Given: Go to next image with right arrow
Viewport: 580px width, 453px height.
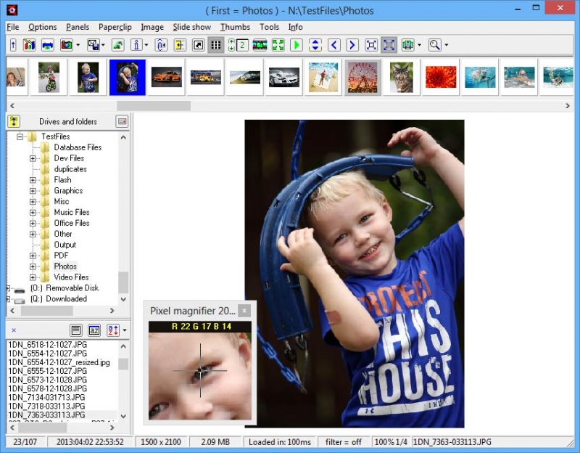Looking at the screenshot, I should [352, 45].
